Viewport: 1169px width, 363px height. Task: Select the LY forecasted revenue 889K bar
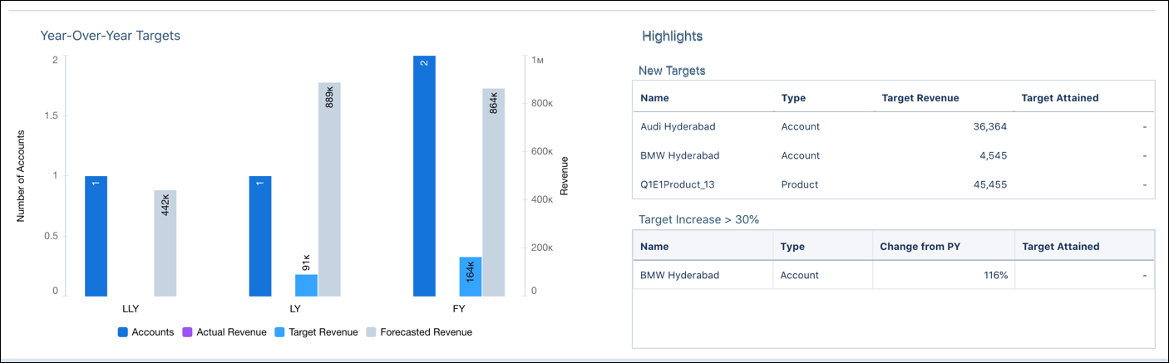329,189
